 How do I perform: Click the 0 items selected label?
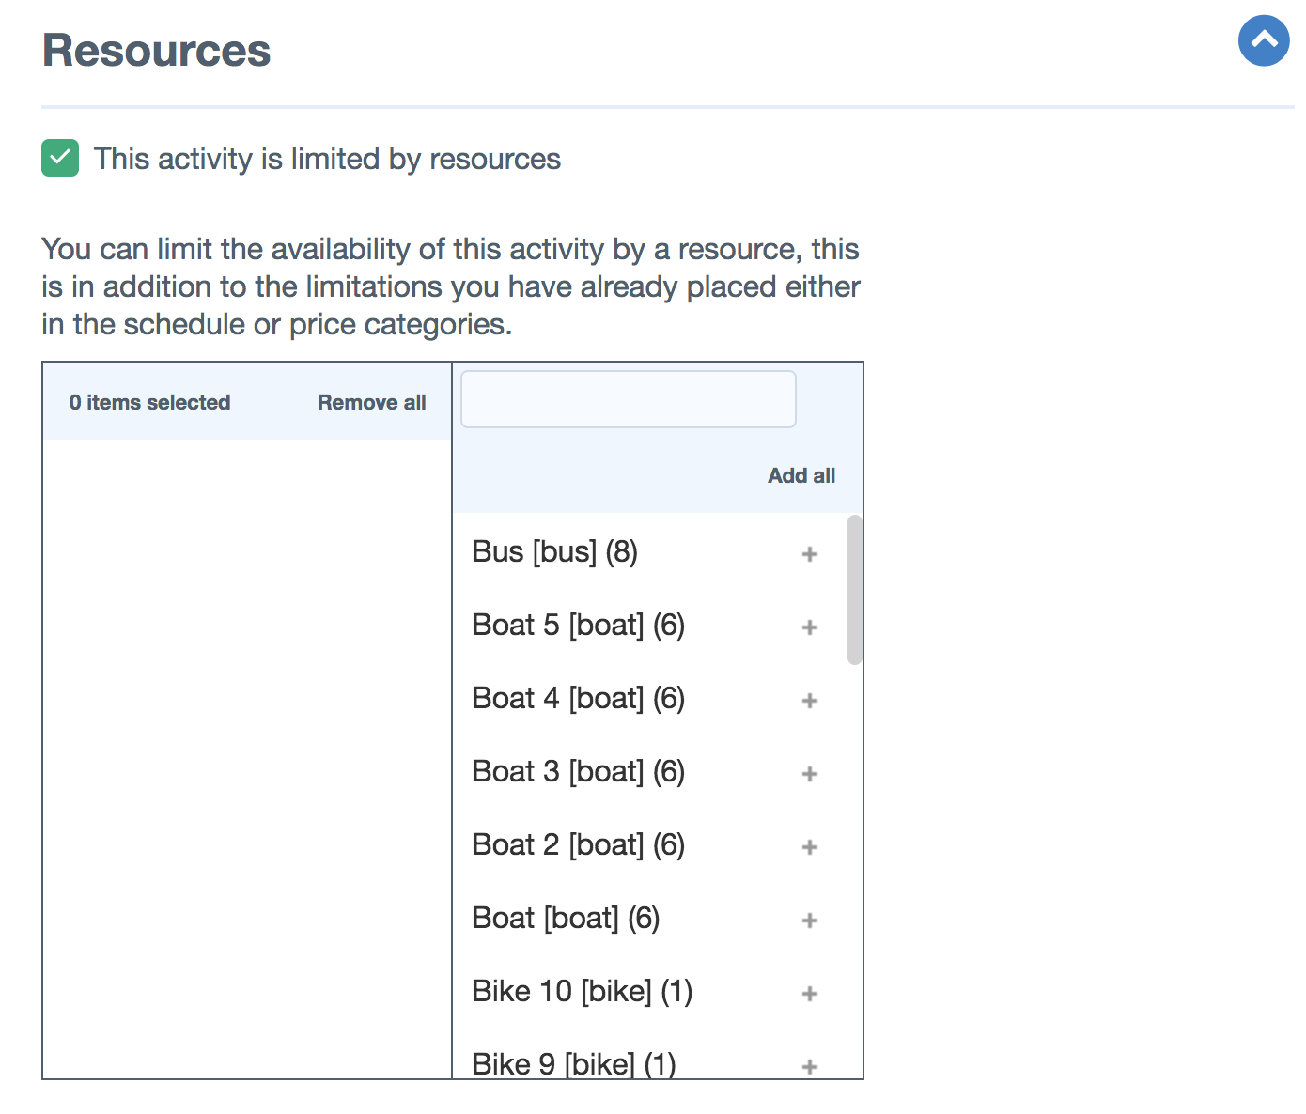pos(149,402)
